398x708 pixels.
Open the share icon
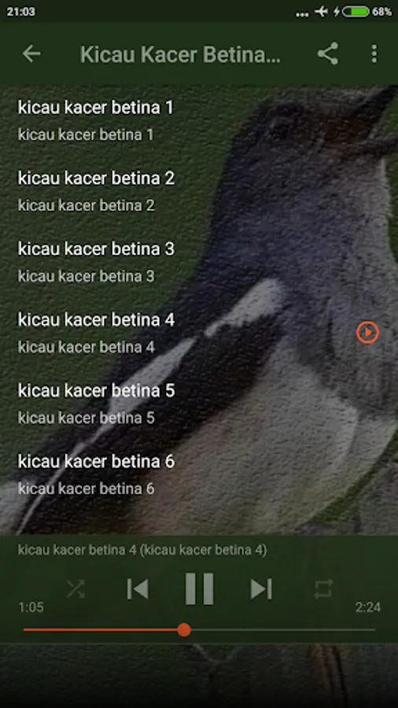[328, 53]
